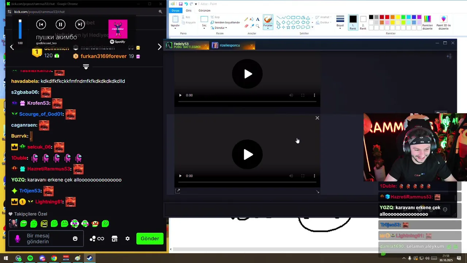Switch to the Giriş ribbon tab
This screenshot has width=467, height=263.
pyautogui.click(x=189, y=11)
